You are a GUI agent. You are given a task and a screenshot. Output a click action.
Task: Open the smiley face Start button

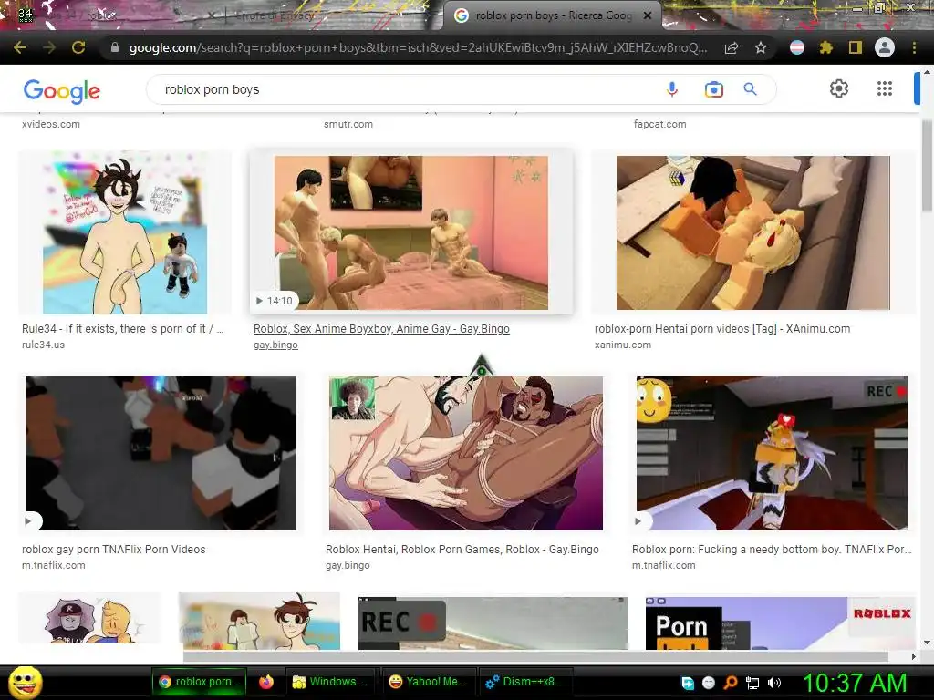[25, 682]
